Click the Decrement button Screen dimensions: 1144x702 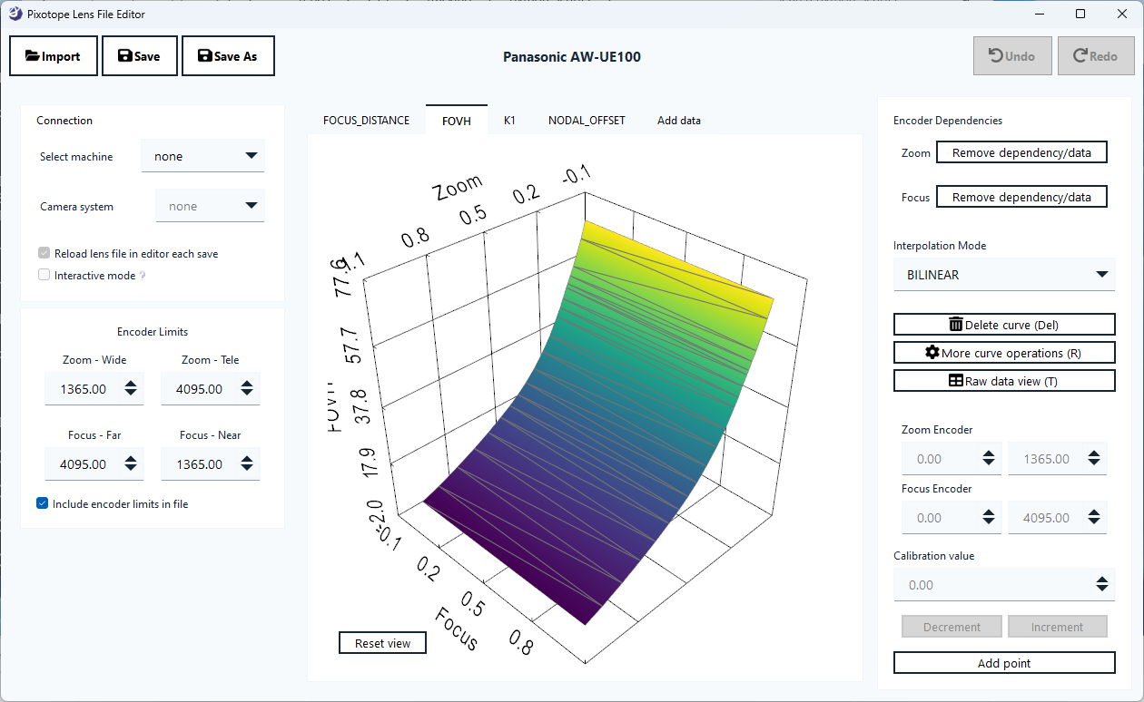pos(952,627)
